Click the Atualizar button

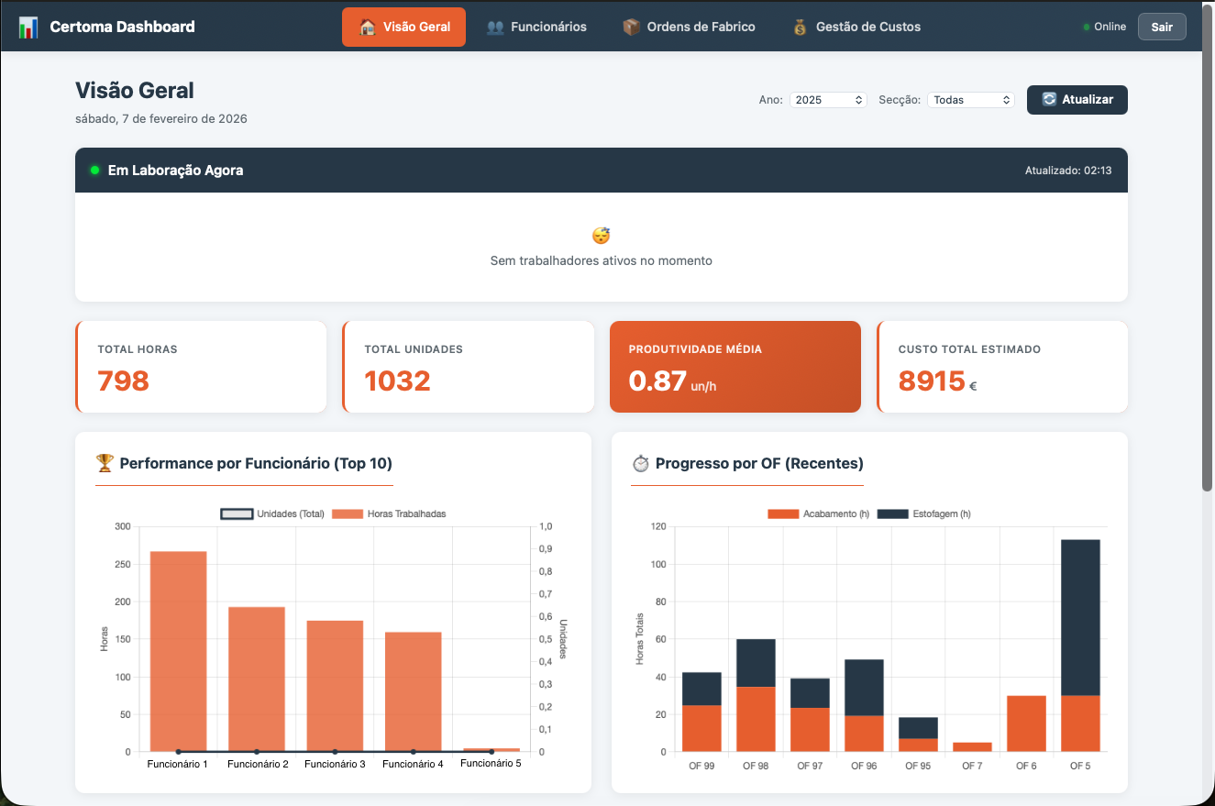pos(1077,99)
